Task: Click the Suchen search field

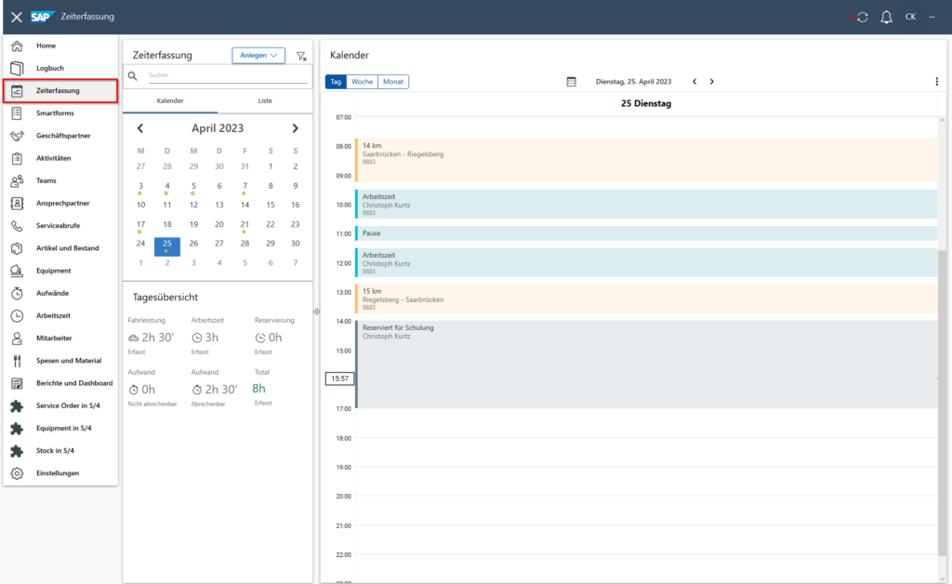Action: click(226, 75)
